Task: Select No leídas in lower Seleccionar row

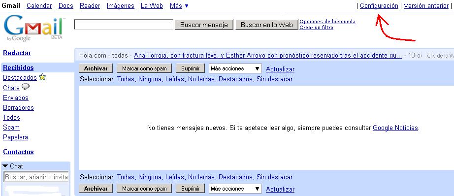Action: point(201,177)
